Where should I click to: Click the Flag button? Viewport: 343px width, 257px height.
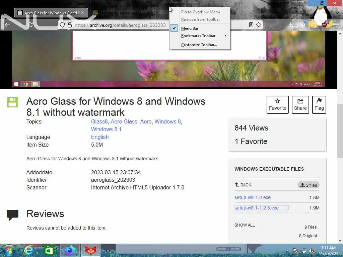(319, 105)
